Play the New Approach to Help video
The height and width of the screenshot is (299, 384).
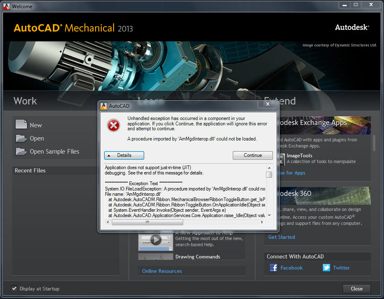point(155,240)
